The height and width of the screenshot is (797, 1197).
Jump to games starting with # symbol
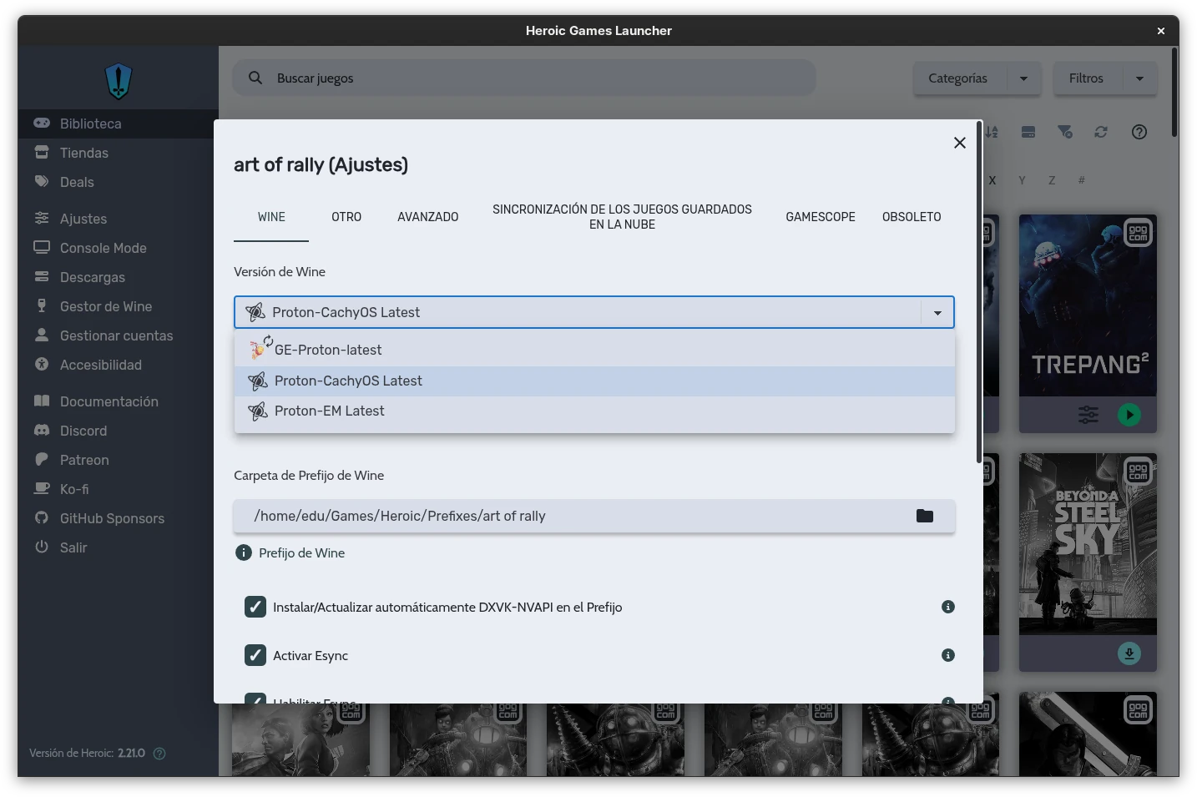pos(1082,180)
